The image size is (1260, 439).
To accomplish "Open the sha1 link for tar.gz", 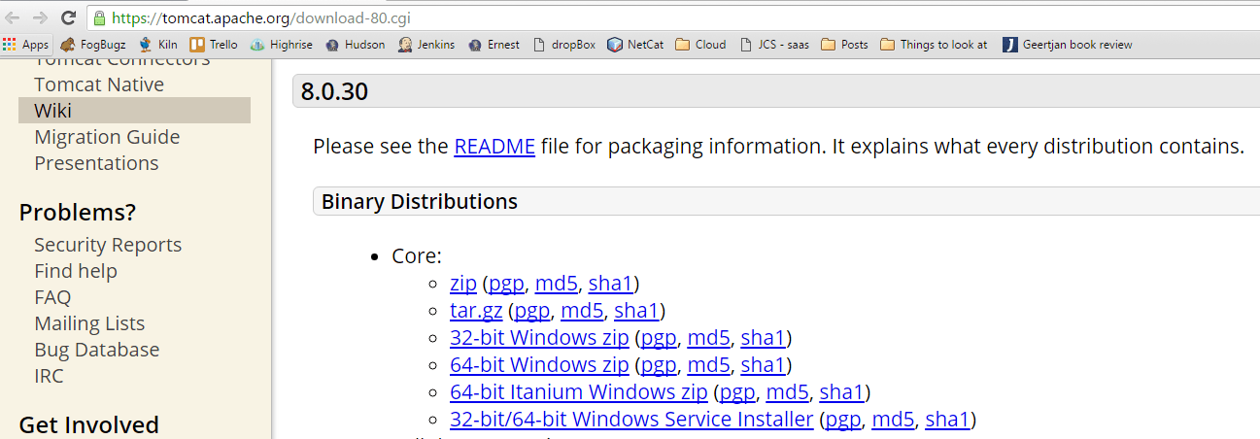I will tap(636, 311).
